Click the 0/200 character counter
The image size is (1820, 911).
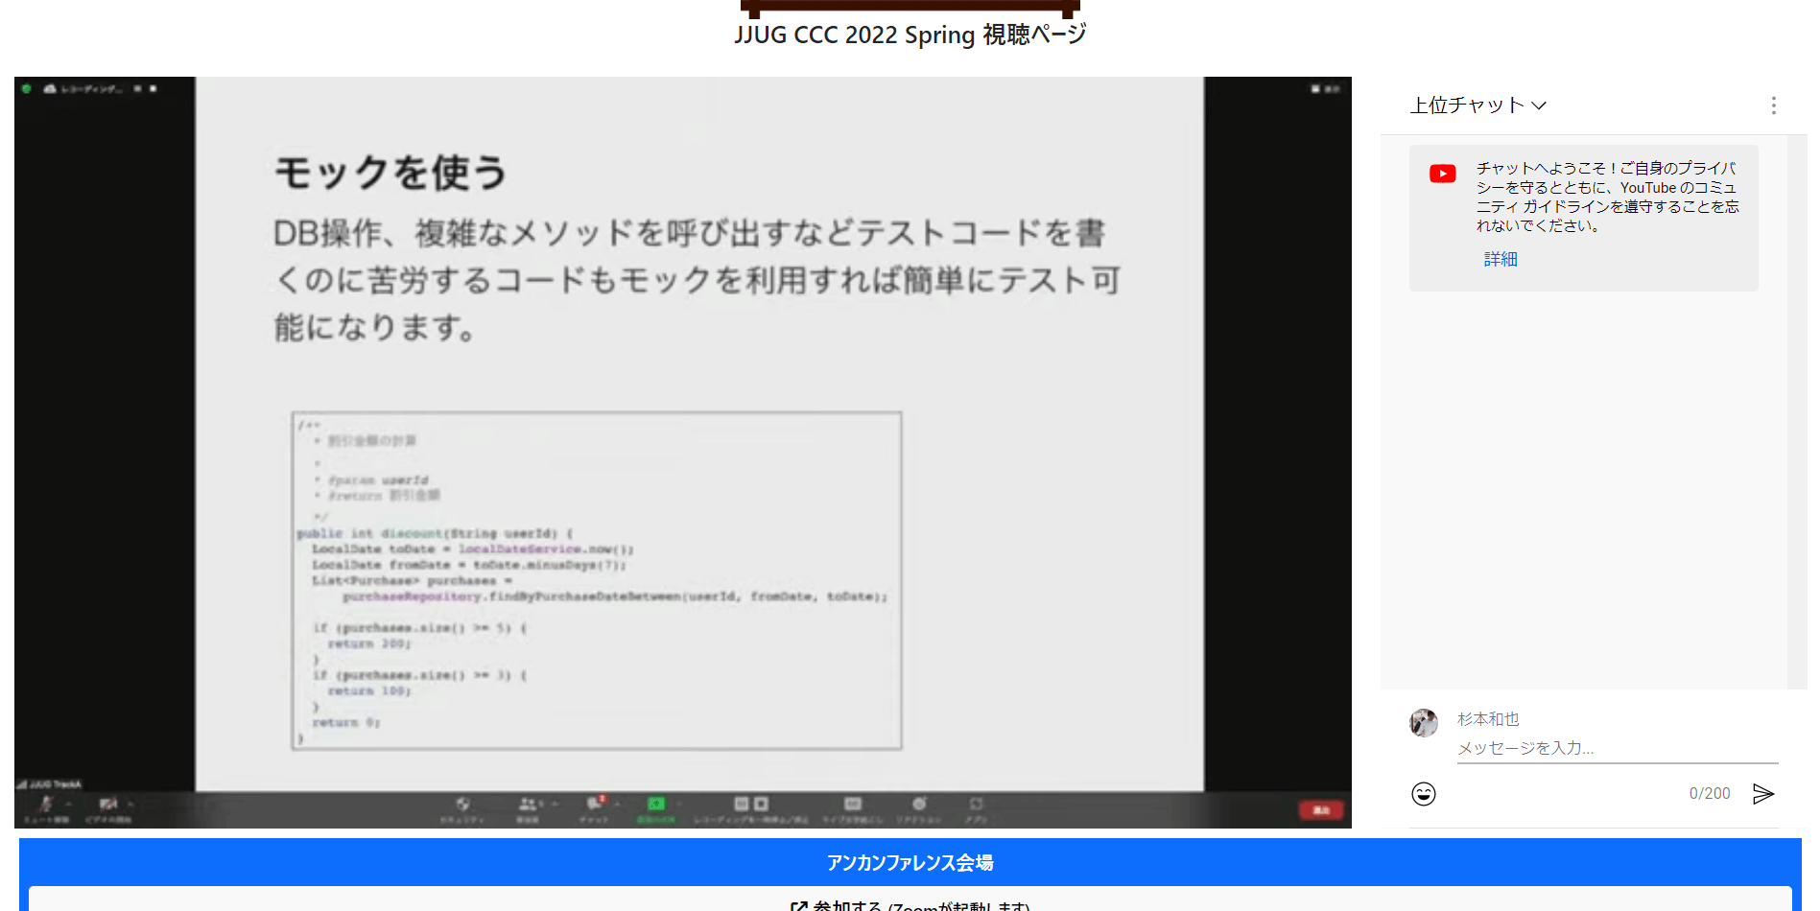(x=1710, y=794)
